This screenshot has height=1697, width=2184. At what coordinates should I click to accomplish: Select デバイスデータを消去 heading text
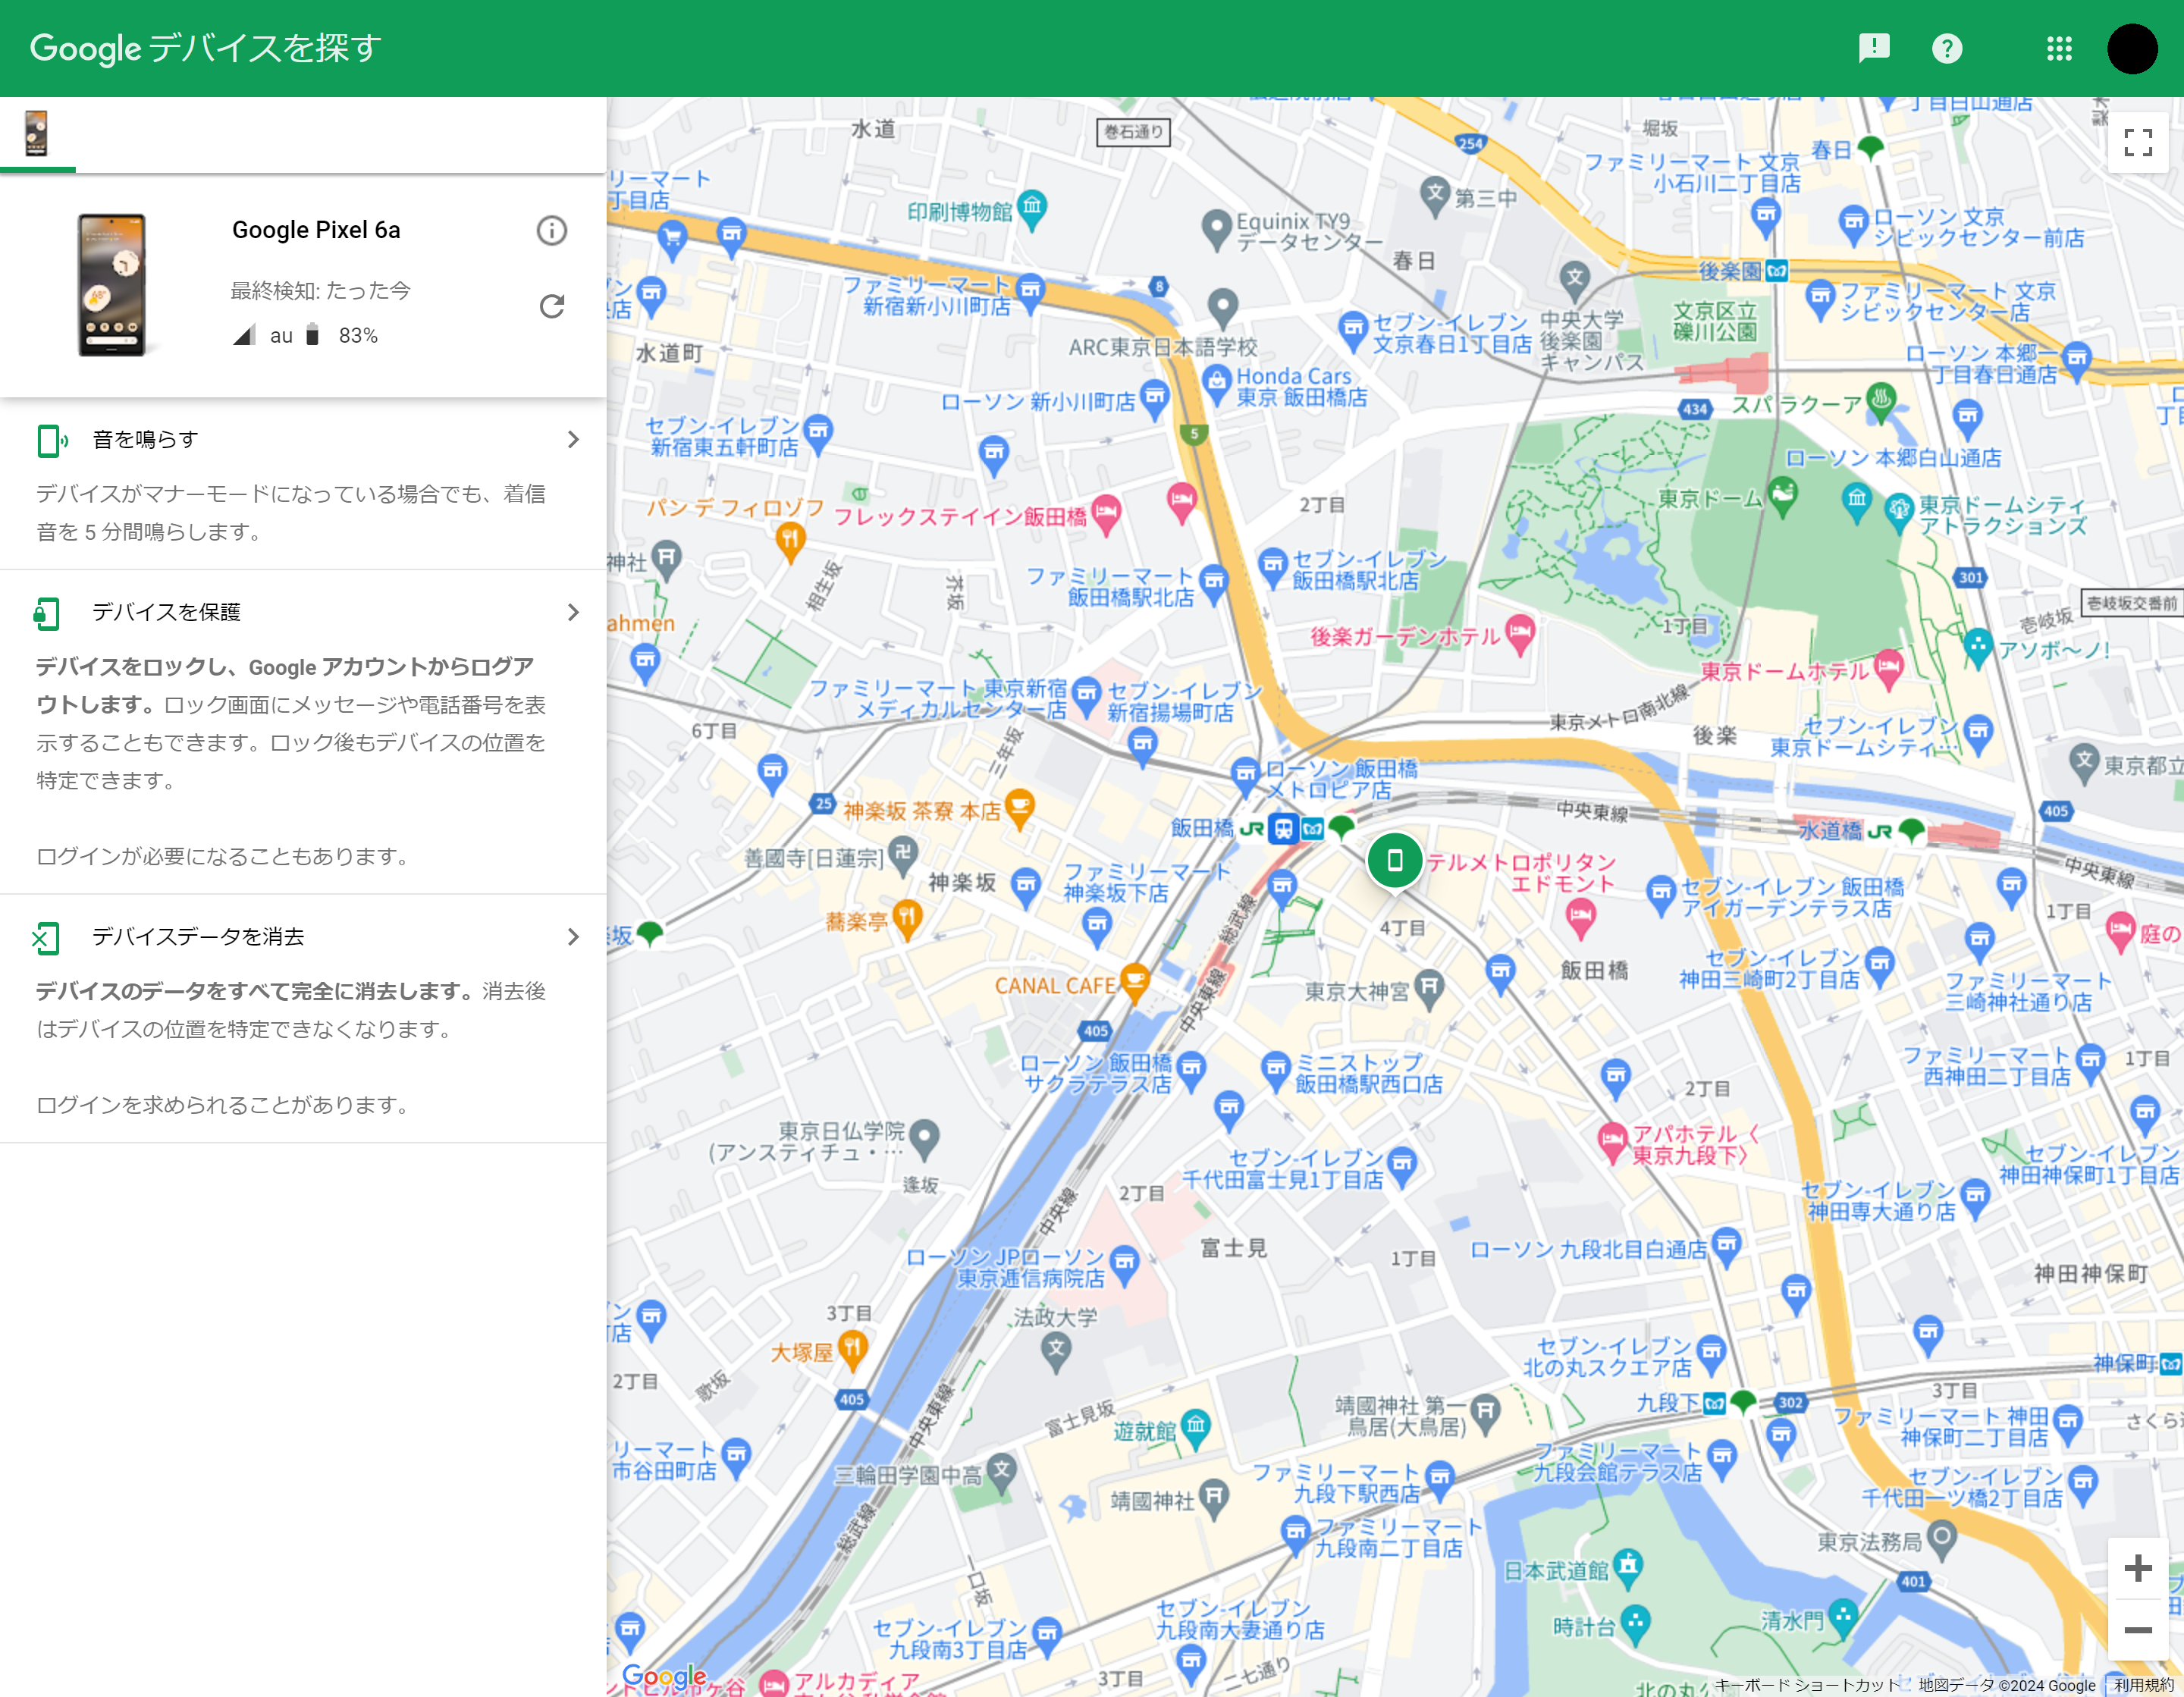click(x=198, y=937)
